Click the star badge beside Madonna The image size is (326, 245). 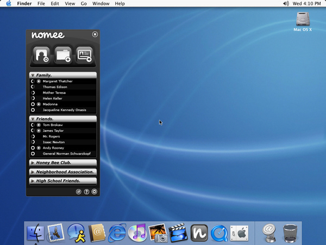[x=39, y=104]
